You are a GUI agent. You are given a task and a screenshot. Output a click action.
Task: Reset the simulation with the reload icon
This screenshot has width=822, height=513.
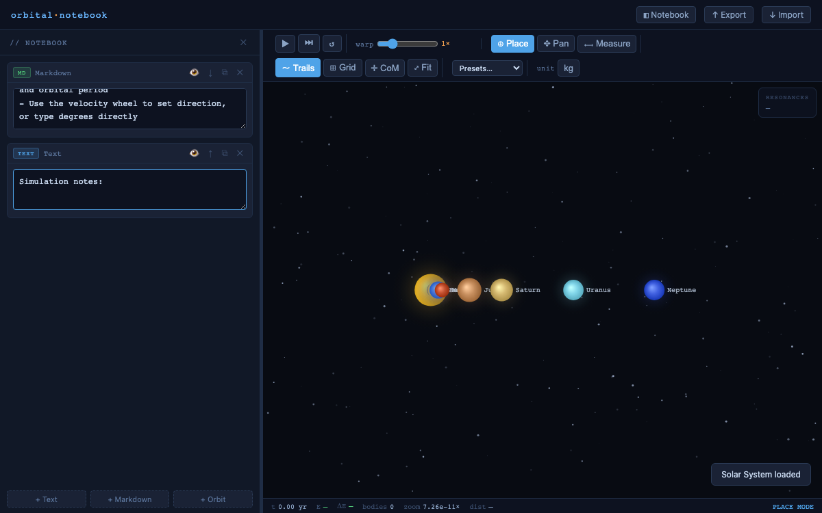pos(332,43)
